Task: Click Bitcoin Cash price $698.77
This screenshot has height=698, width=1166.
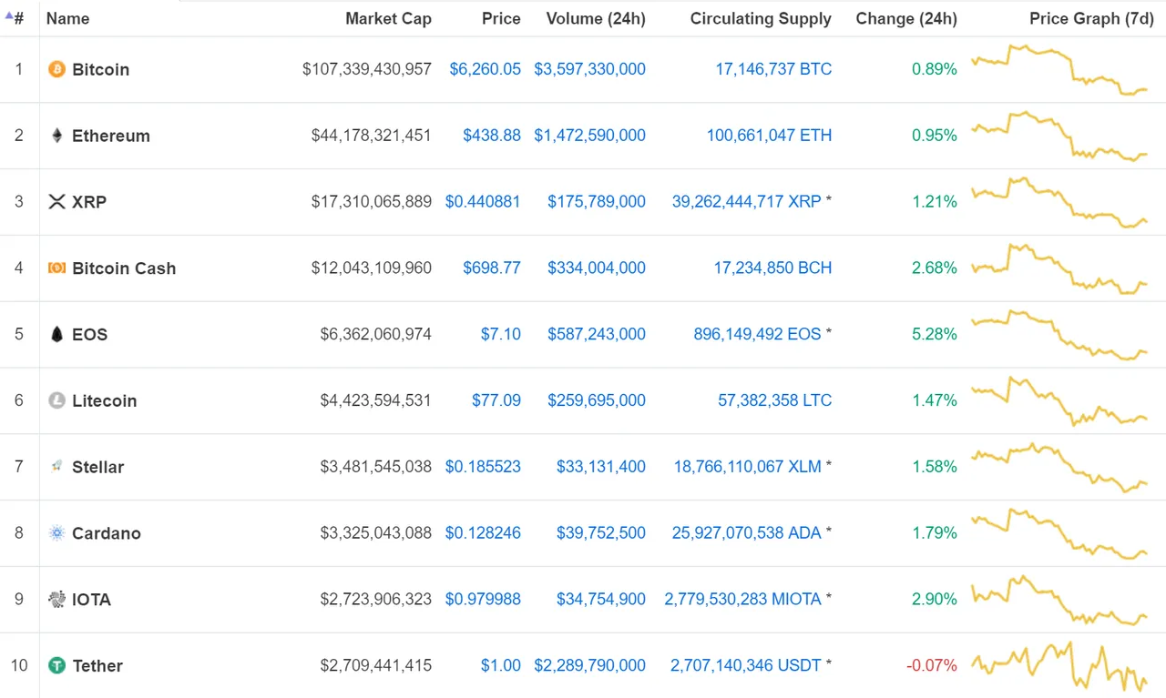Action: coord(492,268)
